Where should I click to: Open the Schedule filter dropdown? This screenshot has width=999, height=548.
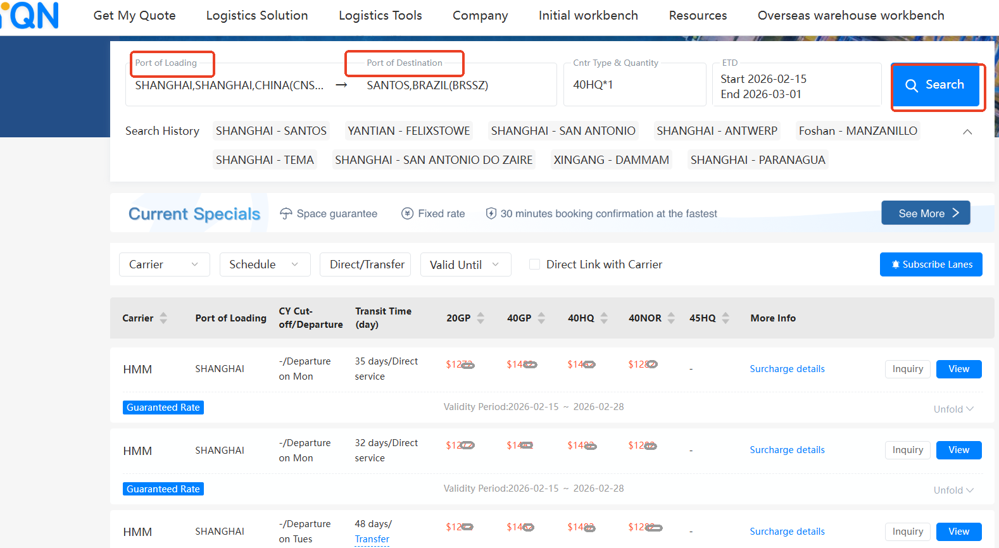pyautogui.click(x=265, y=265)
